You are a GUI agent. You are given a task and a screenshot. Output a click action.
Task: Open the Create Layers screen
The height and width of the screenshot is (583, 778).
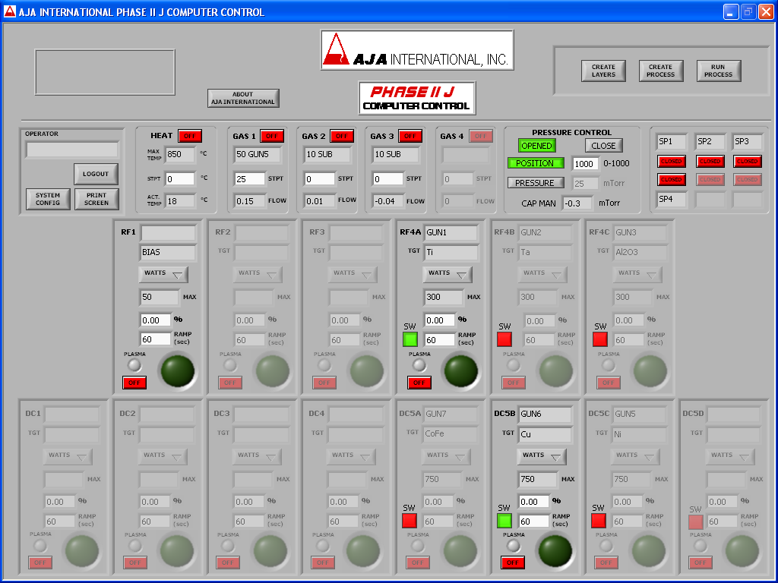tap(603, 71)
